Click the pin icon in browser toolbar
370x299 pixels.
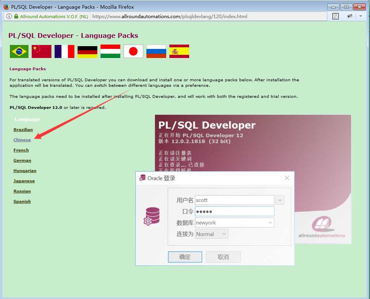click(x=350, y=16)
